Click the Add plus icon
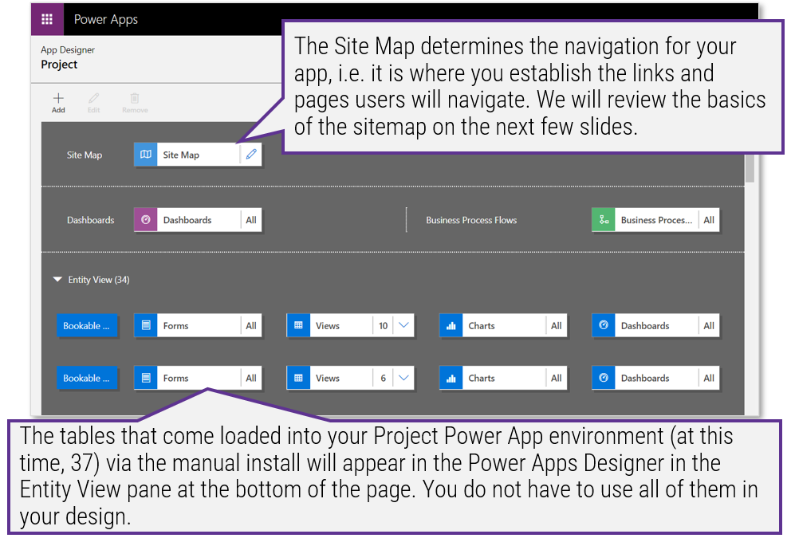 (58, 98)
